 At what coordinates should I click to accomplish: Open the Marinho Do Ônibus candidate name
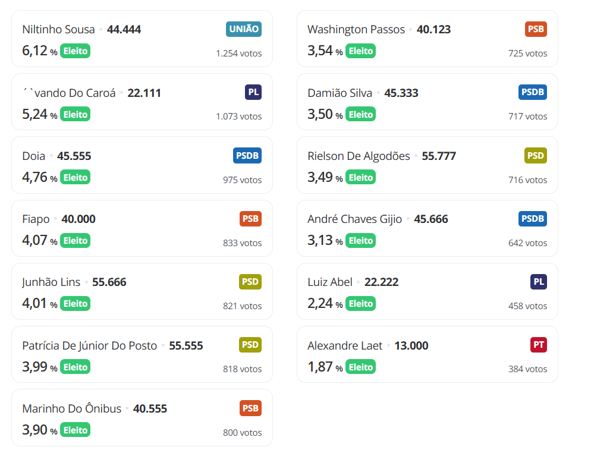tap(72, 408)
